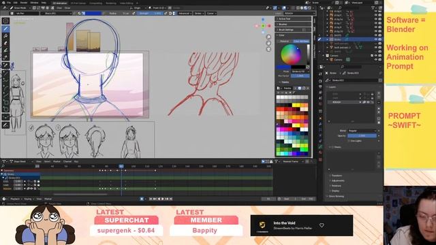The width and height of the screenshot is (436, 245).
Task: Select the Erase tool
Action: [x=5, y=44]
